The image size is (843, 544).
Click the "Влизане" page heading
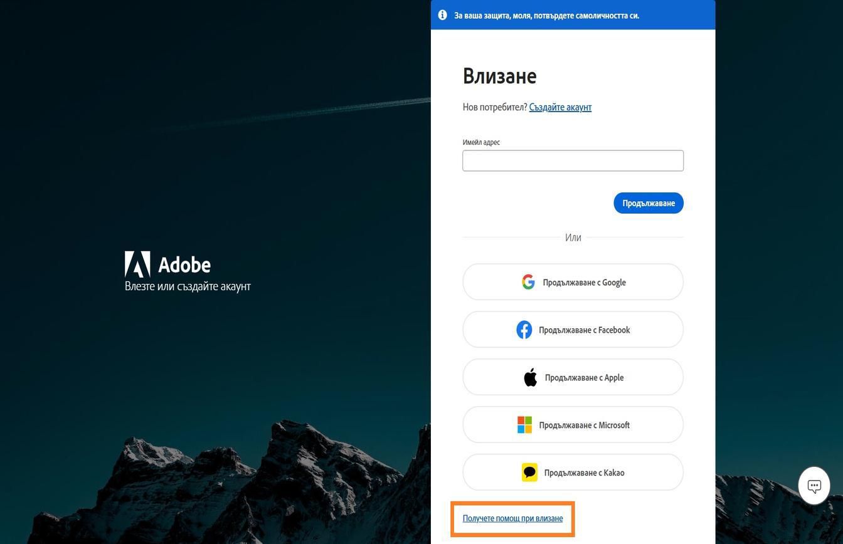499,76
